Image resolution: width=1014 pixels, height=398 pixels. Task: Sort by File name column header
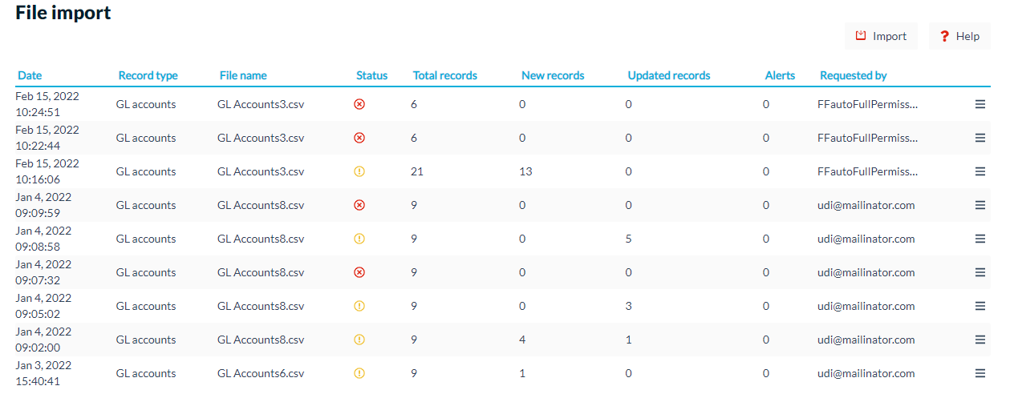243,75
